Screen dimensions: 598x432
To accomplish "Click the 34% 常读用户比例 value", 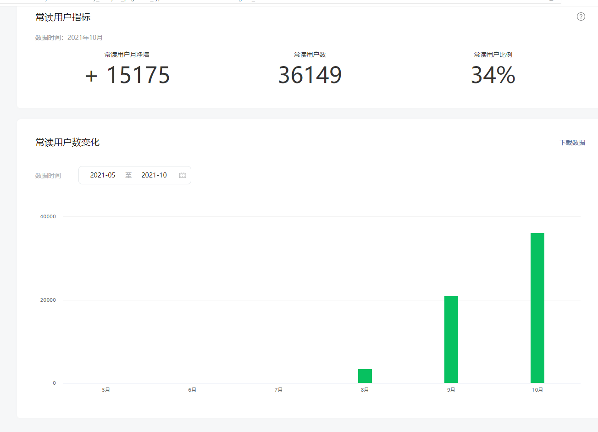I will pyautogui.click(x=493, y=75).
